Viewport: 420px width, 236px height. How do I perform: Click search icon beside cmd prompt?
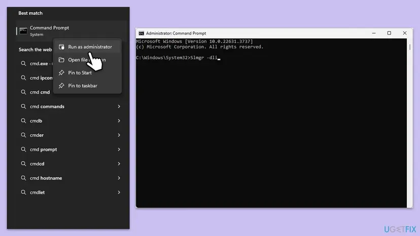tap(23, 149)
